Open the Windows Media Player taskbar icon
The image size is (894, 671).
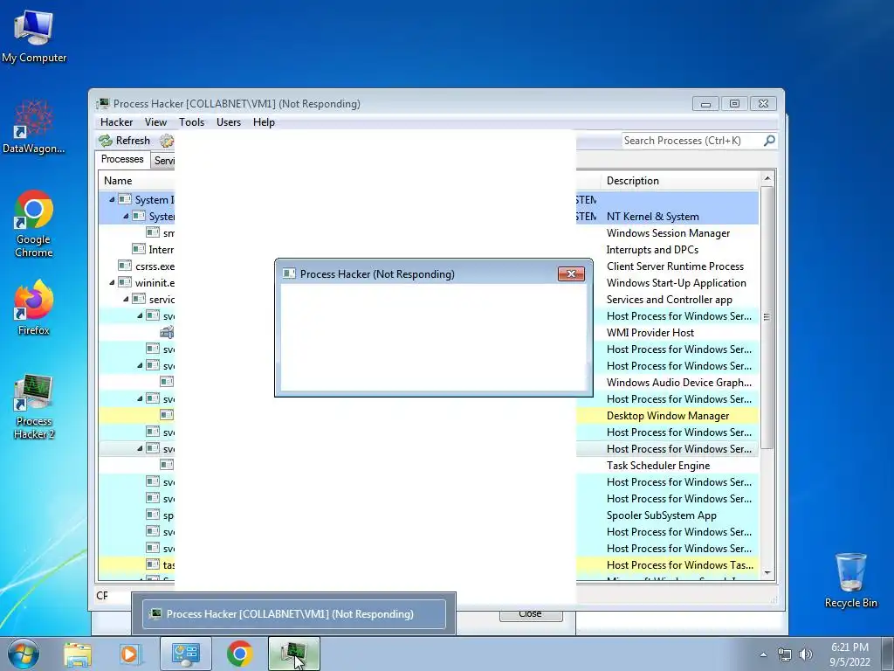click(x=130, y=654)
